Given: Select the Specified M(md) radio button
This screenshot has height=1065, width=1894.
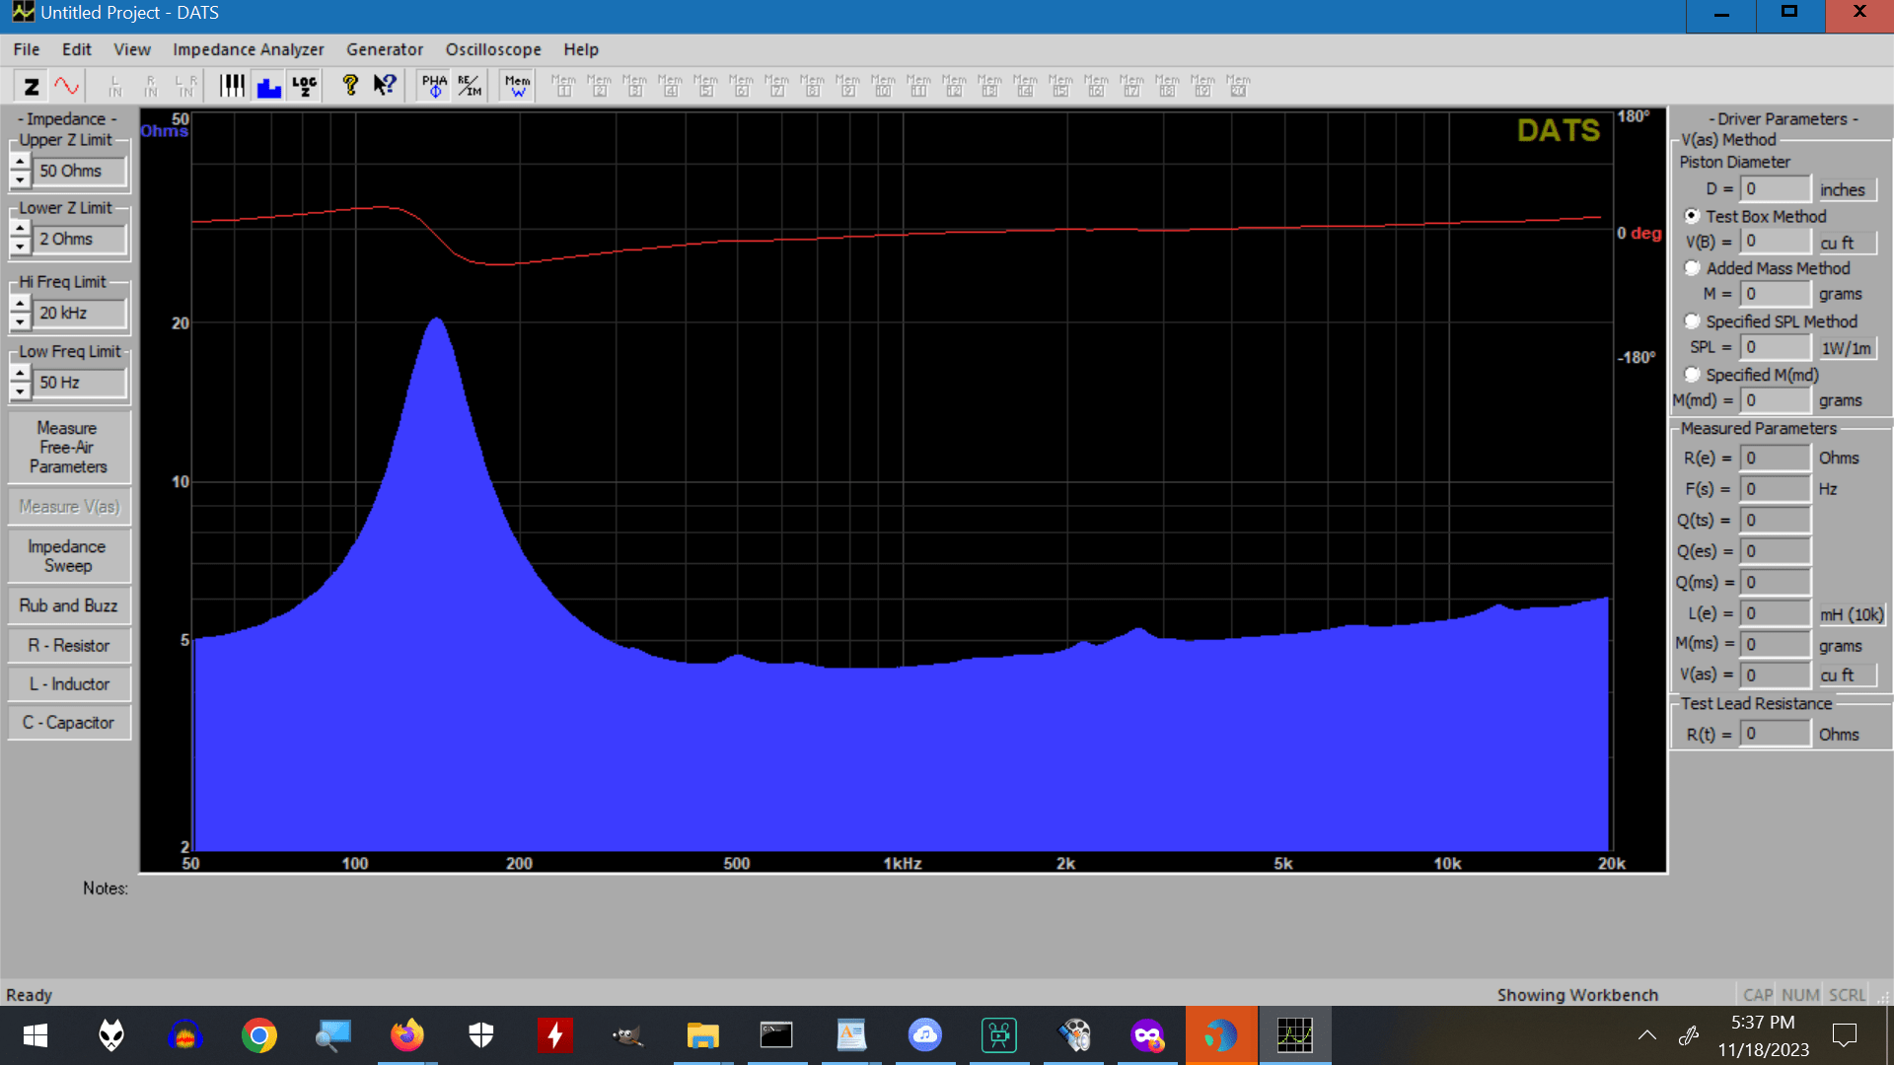Looking at the screenshot, I should [1693, 375].
